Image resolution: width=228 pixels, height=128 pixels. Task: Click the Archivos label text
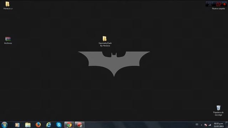(x=8, y=43)
